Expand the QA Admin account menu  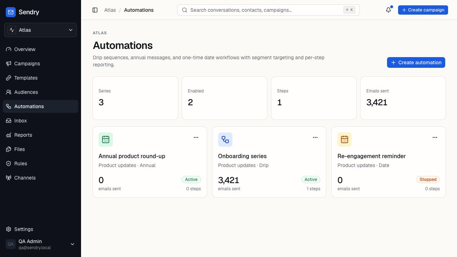point(40,244)
